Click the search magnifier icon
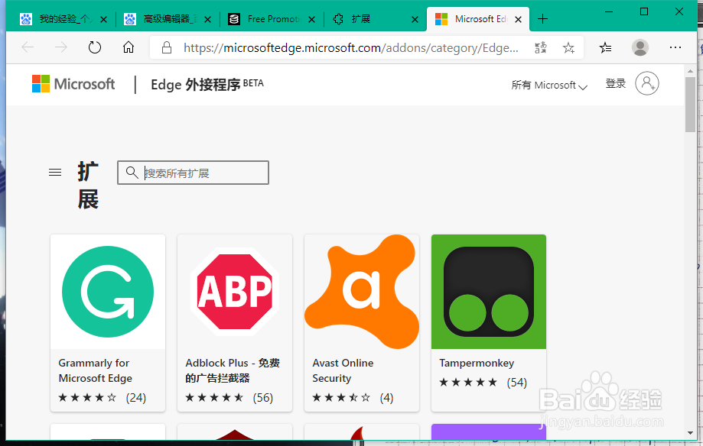 pyautogui.click(x=132, y=173)
